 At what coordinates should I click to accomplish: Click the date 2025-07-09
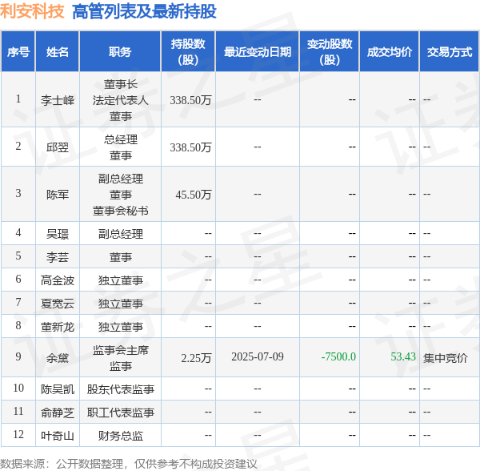[258, 356]
